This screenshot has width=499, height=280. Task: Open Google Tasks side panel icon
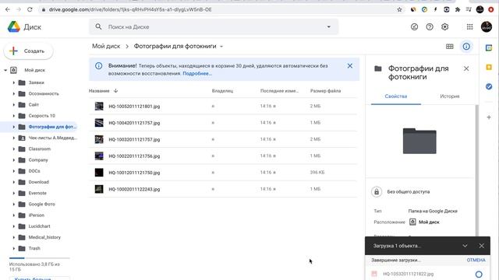(x=489, y=86)
